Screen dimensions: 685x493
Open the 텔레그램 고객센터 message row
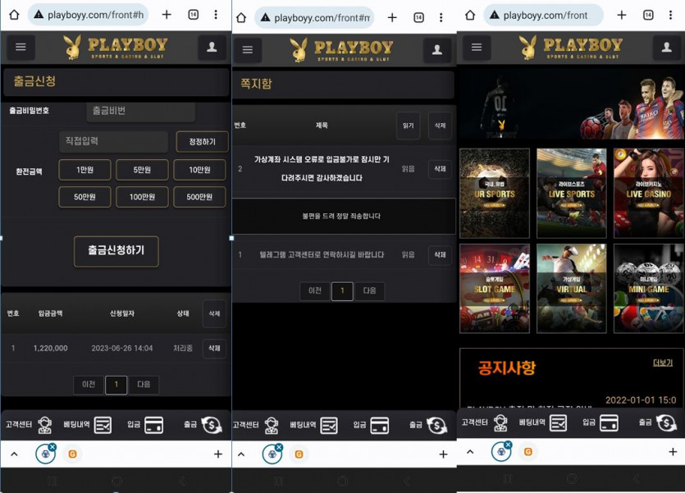[x=322, y=255]
